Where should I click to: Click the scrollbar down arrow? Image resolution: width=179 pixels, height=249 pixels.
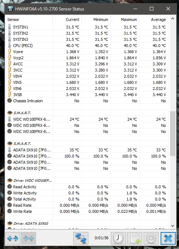(173, 226)
